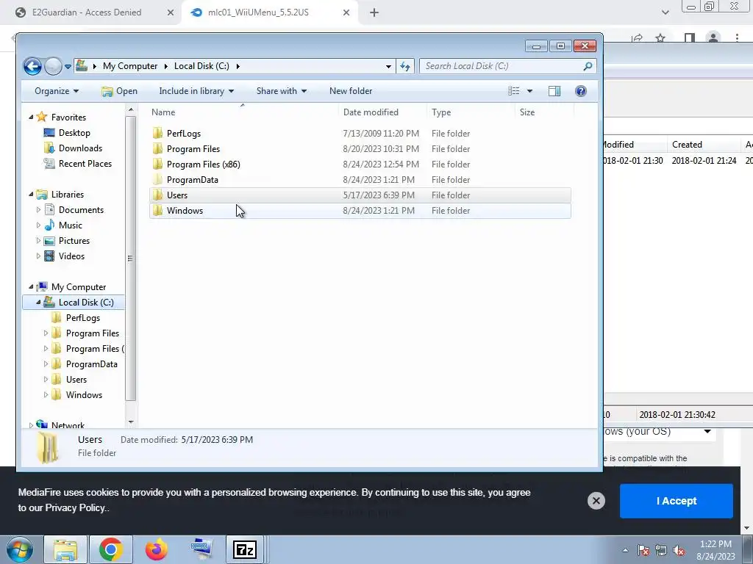753x564 pixels.
Task: Click Local Disk (C:) in address breadcrumb
Action: pyautogui.click(x=201, y=66)
